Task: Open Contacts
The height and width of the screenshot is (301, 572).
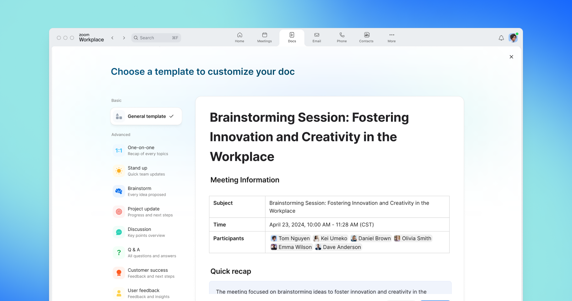Action: point(366,37)
